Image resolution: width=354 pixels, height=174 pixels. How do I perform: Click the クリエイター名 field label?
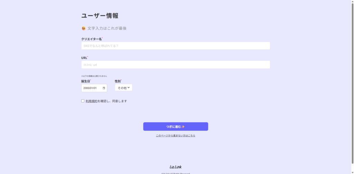click(x=91, y=39)
